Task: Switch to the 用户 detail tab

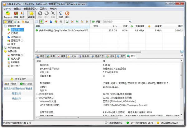Action: click(121, 56)
